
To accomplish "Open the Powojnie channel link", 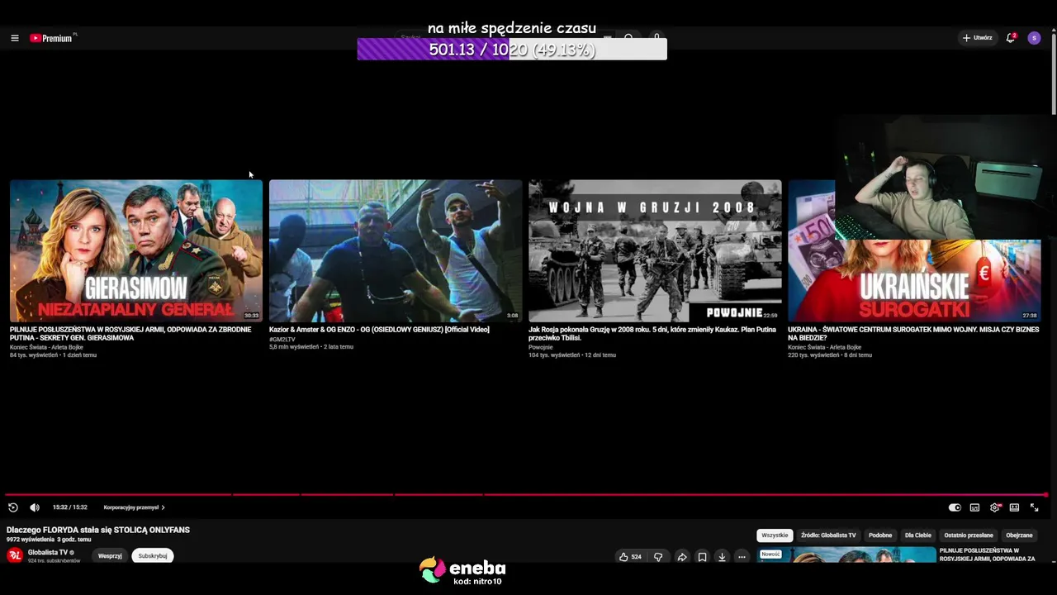I will (x=541, y=347).
